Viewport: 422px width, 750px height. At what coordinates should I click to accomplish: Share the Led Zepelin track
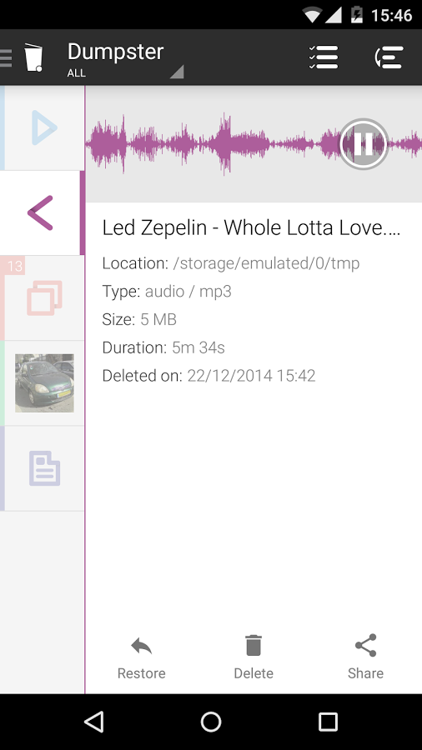[365, 657]
